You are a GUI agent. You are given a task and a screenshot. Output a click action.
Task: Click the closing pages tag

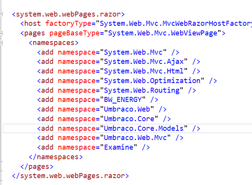pos(37,167)
